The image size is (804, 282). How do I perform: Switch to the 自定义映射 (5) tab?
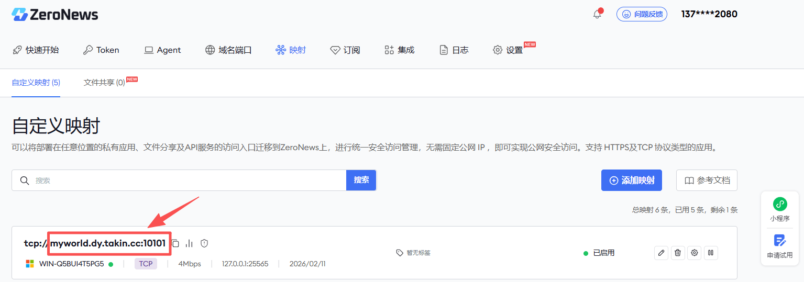pos(36,83)
